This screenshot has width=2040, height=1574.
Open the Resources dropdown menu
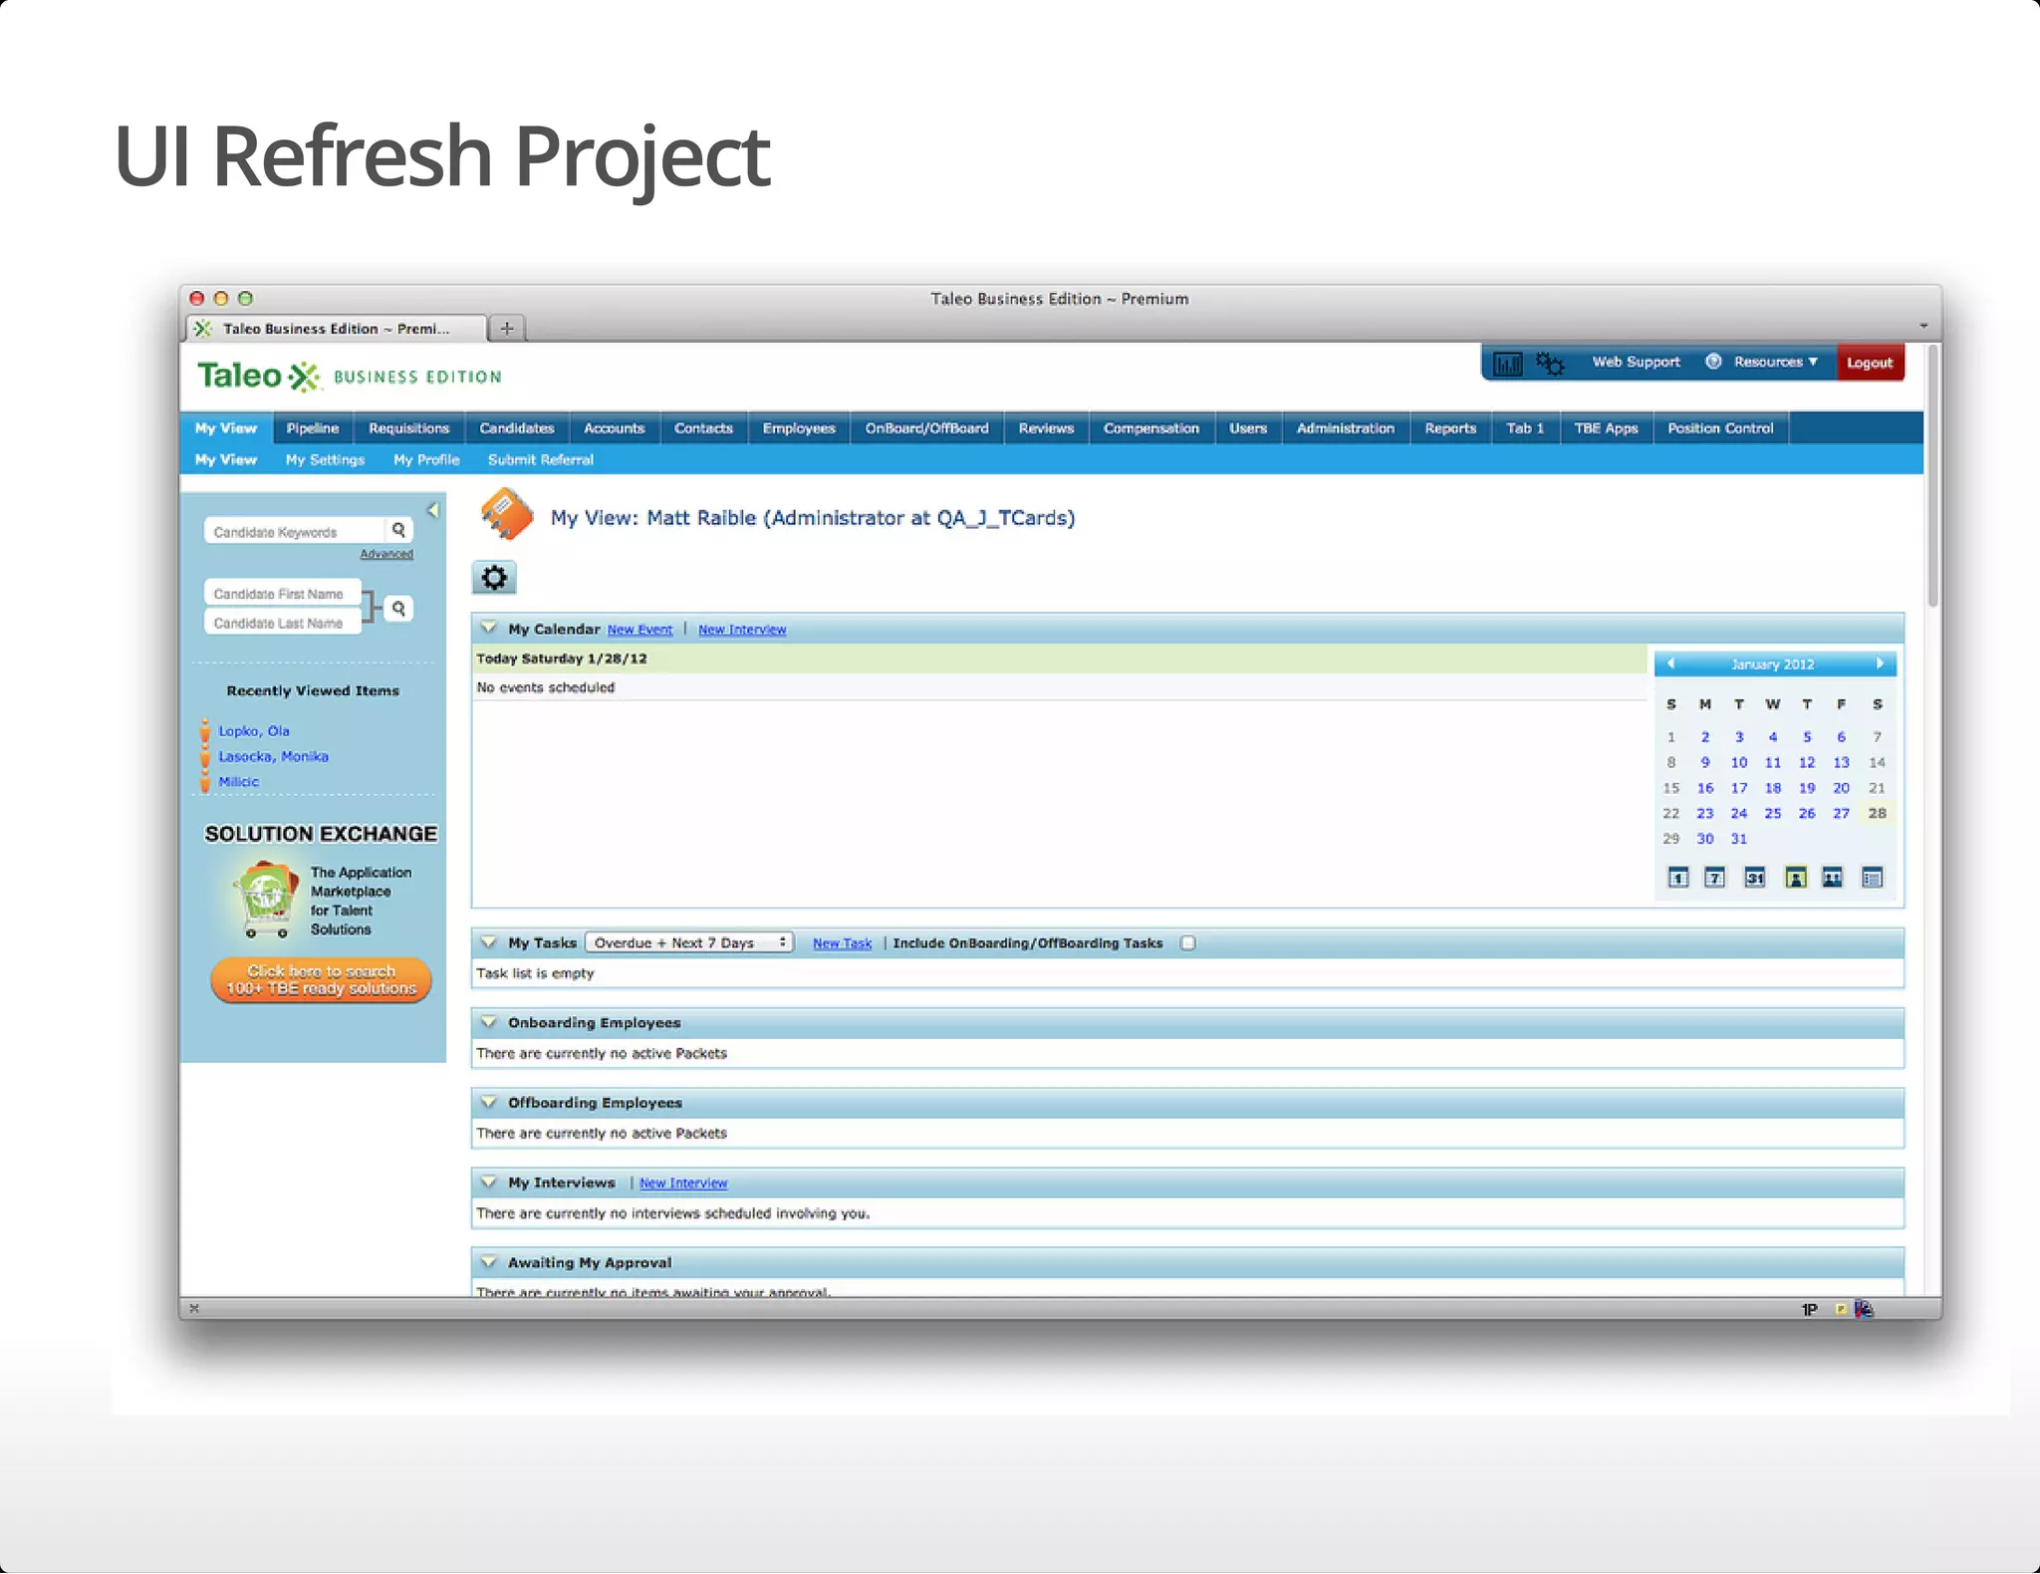click(x=1775, y=362)
